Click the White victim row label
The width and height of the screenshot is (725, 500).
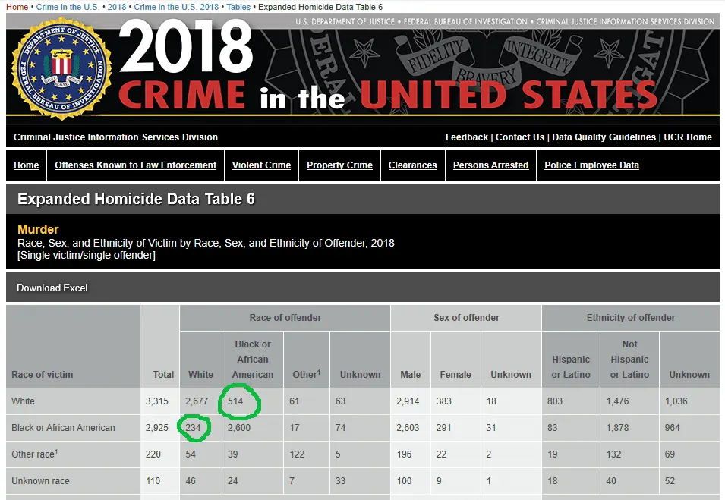(23, 401)
